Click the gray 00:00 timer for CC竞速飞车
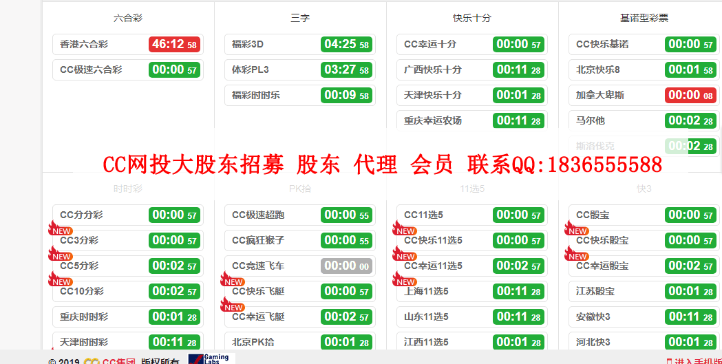This screenshot has height=364, width=722. pyautogui.click(x=346, y=266)
